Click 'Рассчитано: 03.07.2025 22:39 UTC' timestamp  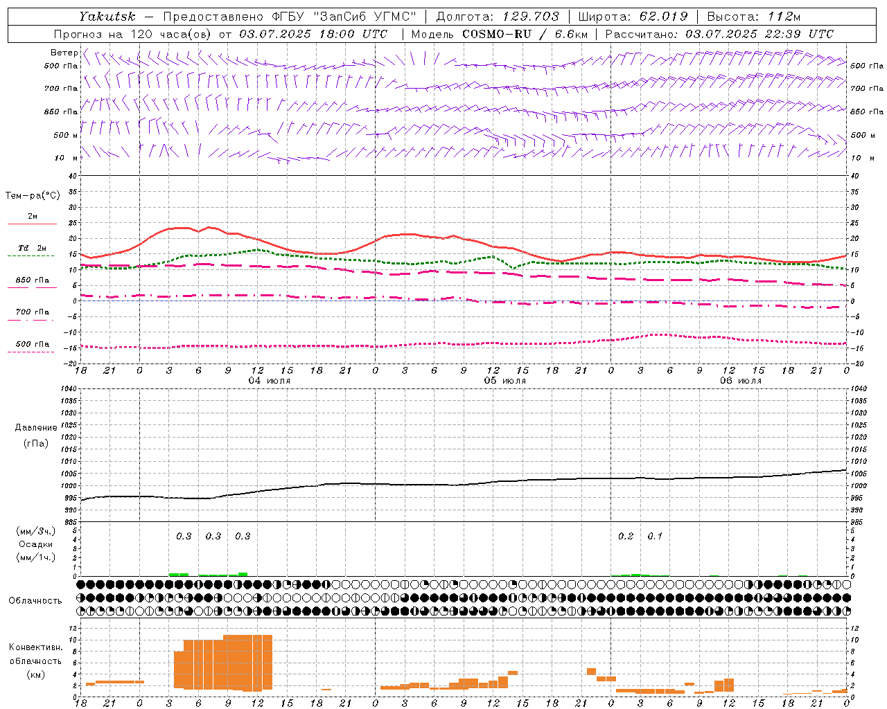pyautogui.click(x=719, y=34)
